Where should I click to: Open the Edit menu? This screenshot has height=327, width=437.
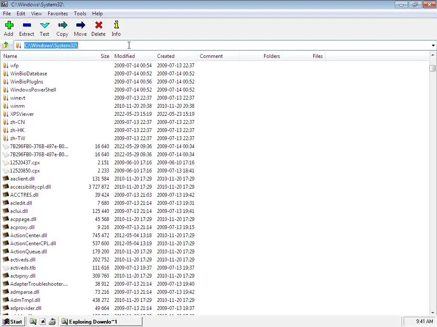click(21, 13)
